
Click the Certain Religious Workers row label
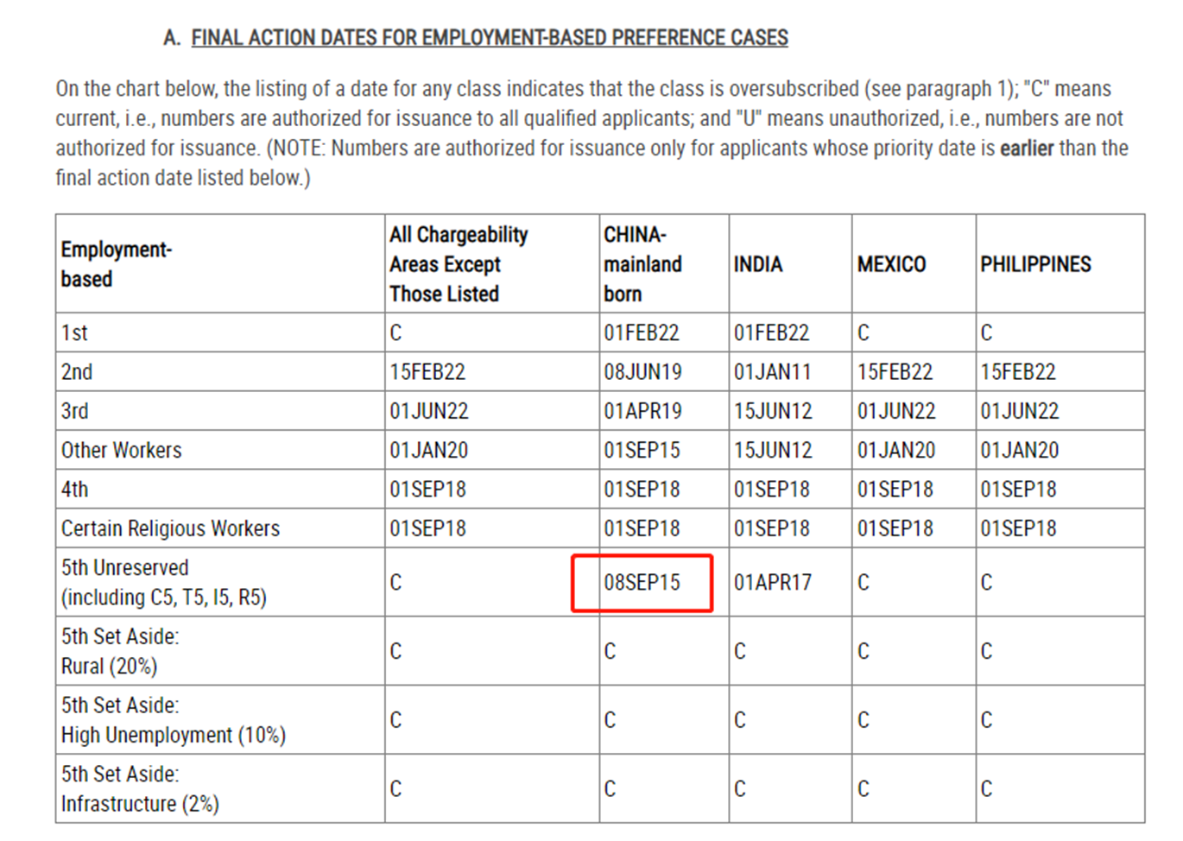170,528
